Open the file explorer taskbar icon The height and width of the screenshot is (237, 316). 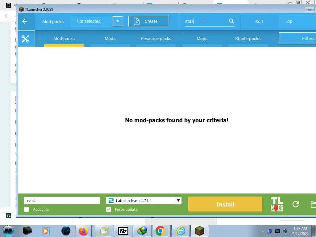[104, 231]
